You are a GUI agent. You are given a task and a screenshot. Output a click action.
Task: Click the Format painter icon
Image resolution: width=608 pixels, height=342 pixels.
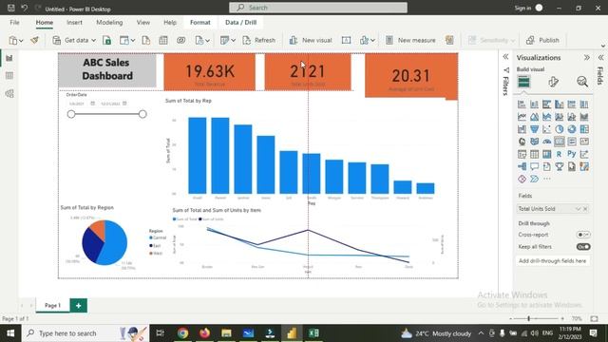click(x=34, y=40)
